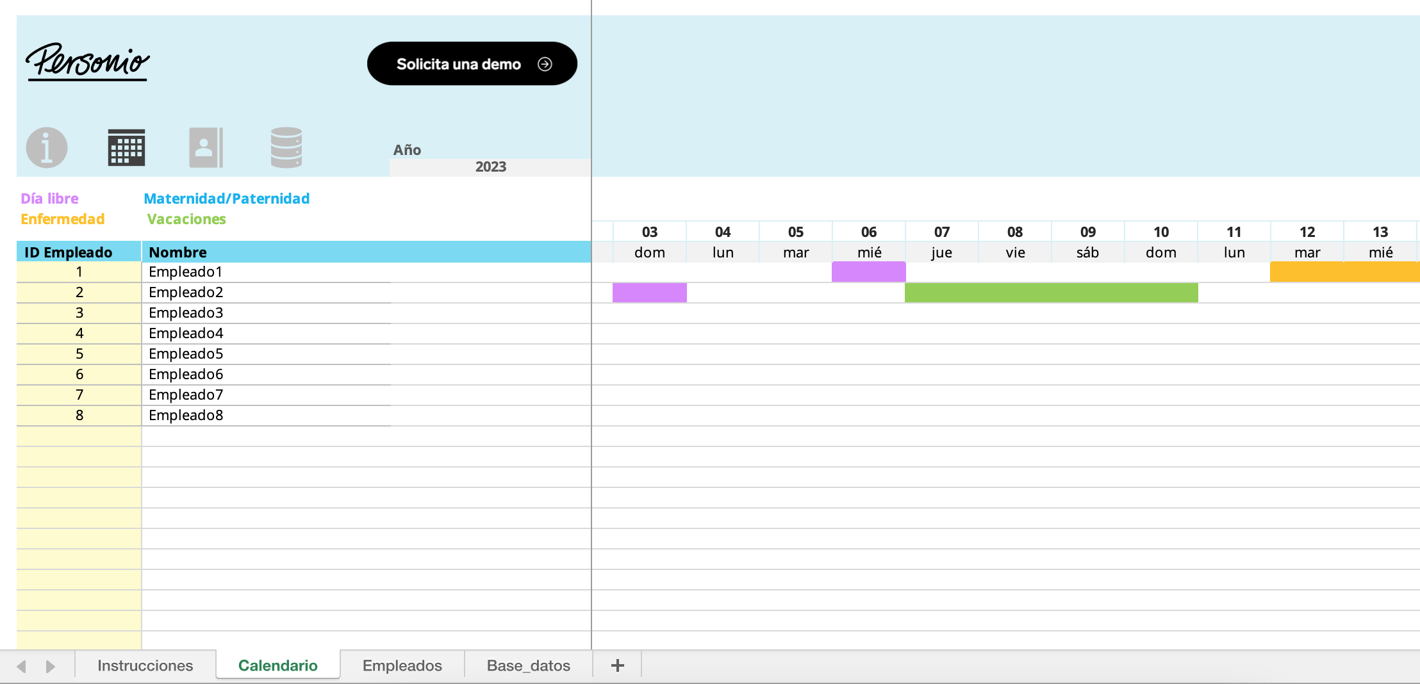Select the day 11 header cell
1420x684 pixels.
(1234, 232)
